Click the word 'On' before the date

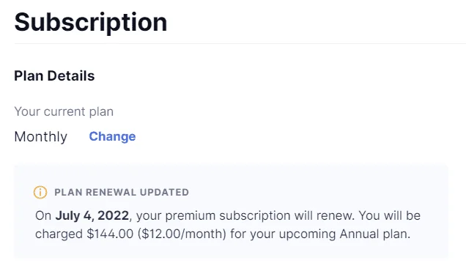43,215
